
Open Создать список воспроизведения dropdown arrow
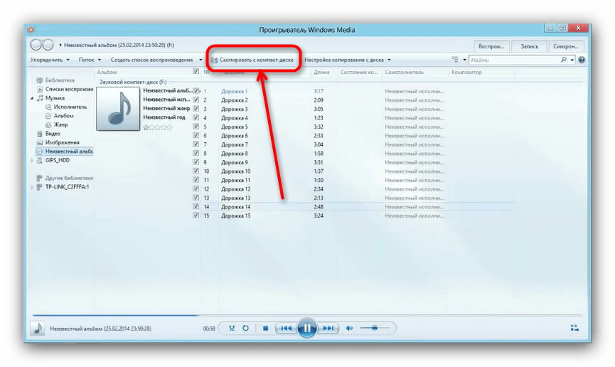pyautogui.click(x=200, y=60)
